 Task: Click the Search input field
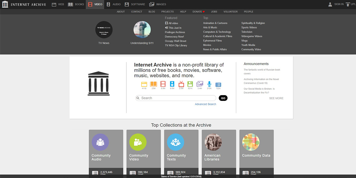click(x=176, y=98)
